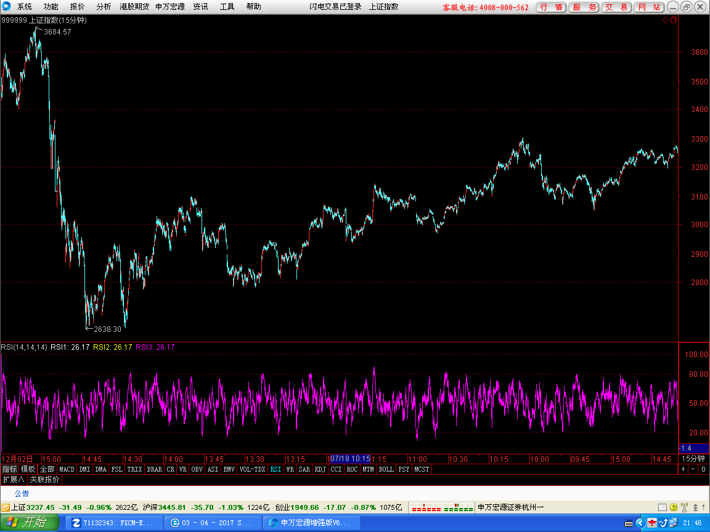
Task: Click the 行情 button in title bar
Action: click(551, 7)
